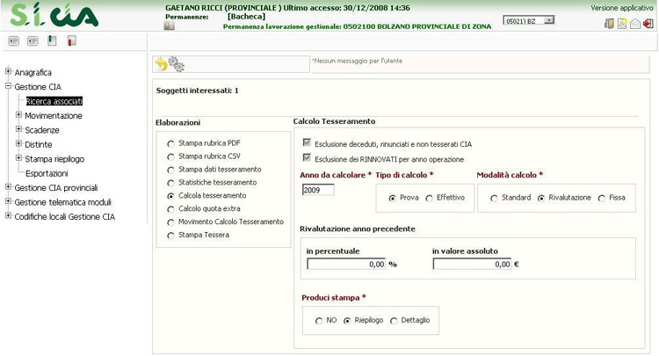Choose NO for Produci stampa
Image resolution: width=659 pixels, height=356 pixels.
[x=319, y=321]
